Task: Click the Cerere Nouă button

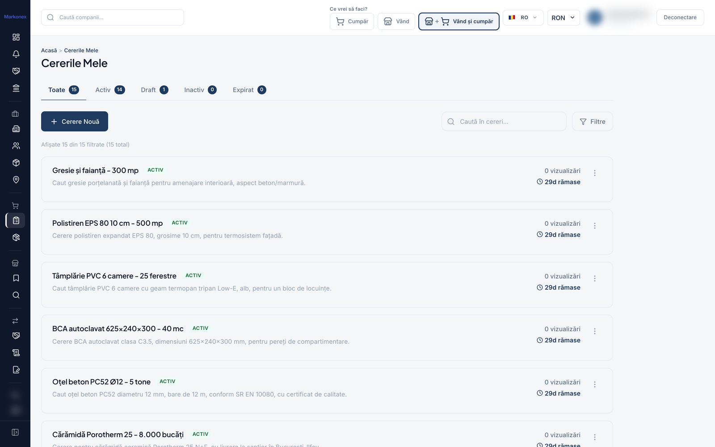Action: point(75,122)
